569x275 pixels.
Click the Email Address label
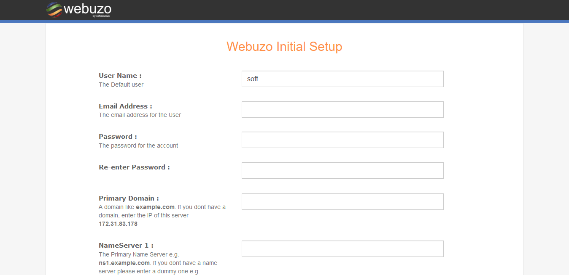tap(125, 106)
